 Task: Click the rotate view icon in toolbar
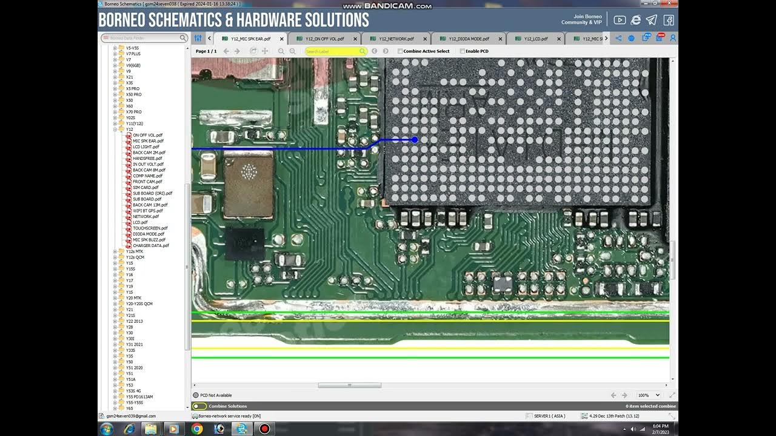(253, 51)
